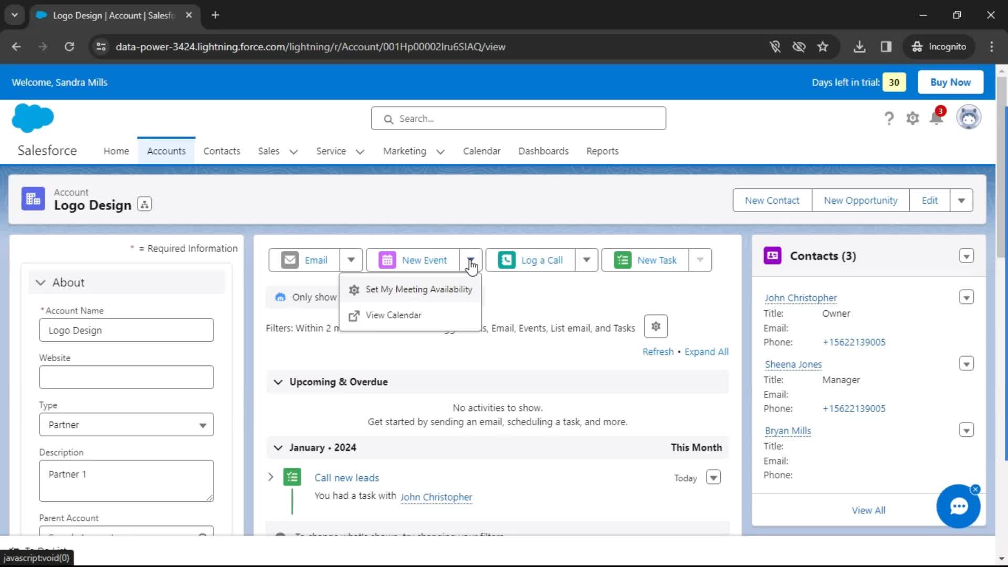Open Sheena Jones contact link
1008x567 pixels.
793,364
